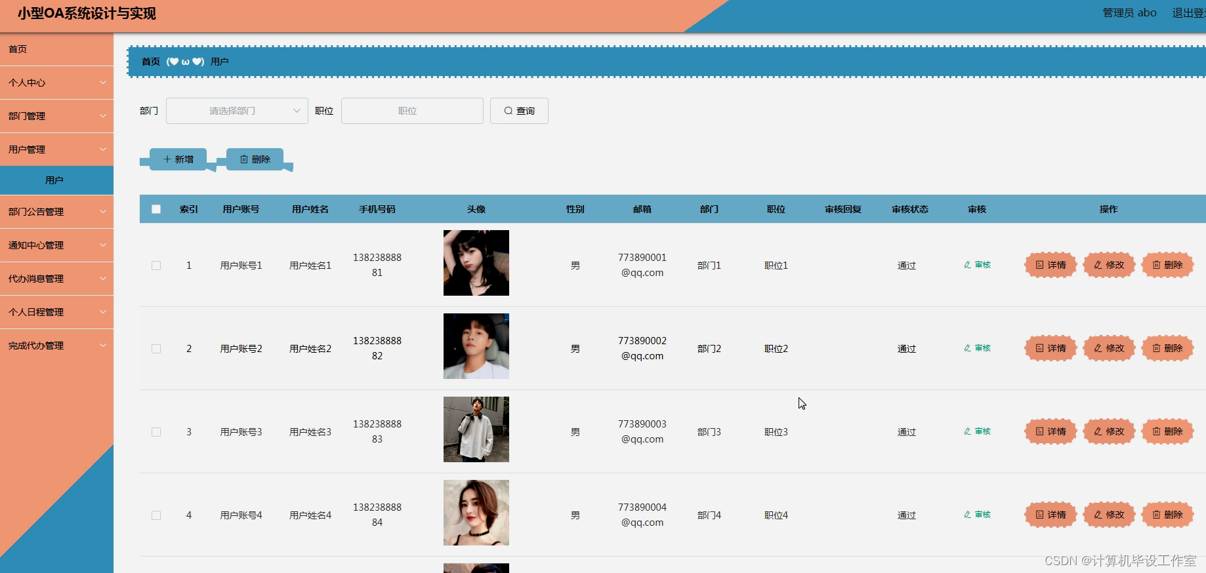Click 审核 icon link for 用户账号4
Screen dimensions: 1206x573
(x=977, y=515)
